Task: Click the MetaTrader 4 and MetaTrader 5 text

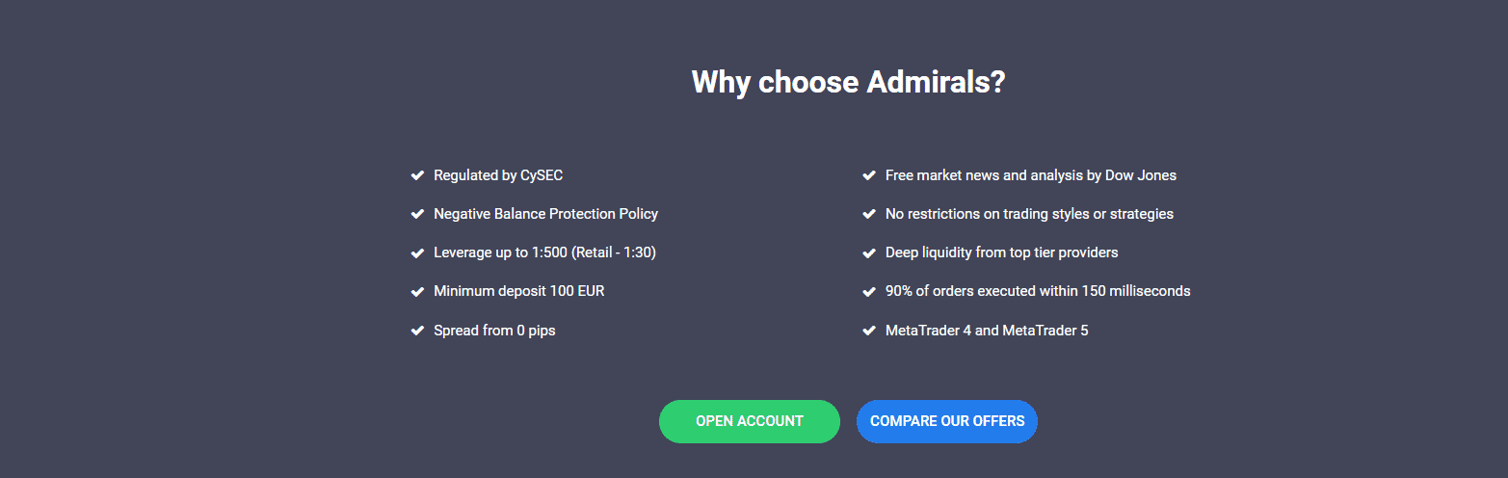Action: coord(987,331)
